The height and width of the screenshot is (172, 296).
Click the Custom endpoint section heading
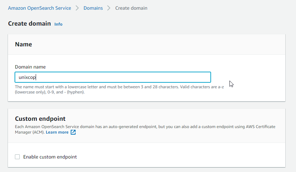[40, 119]
